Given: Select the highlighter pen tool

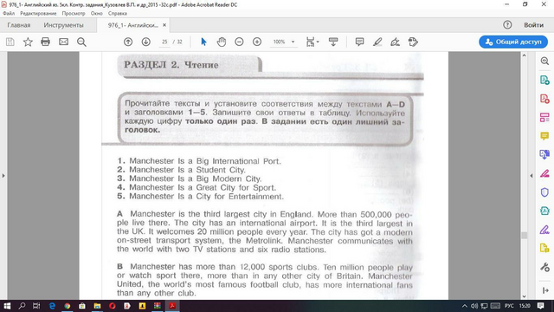Looking at the screenshot, I should tap(377, 42).
